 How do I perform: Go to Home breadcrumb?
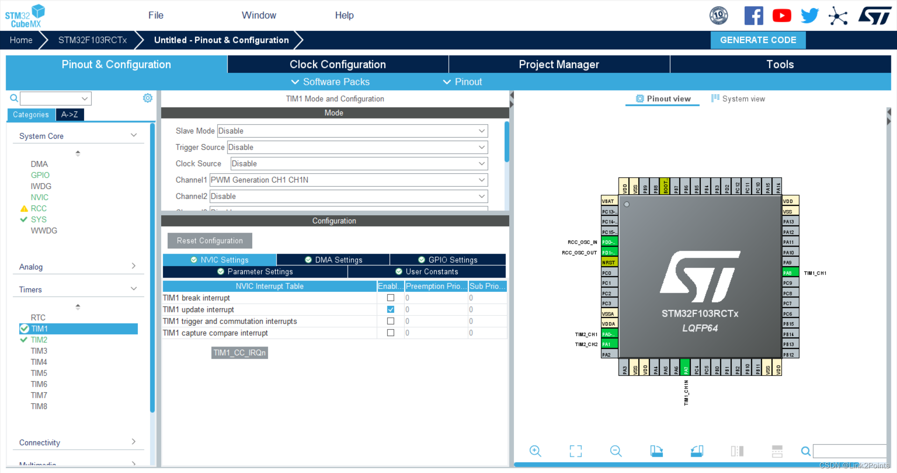point(21,40)
